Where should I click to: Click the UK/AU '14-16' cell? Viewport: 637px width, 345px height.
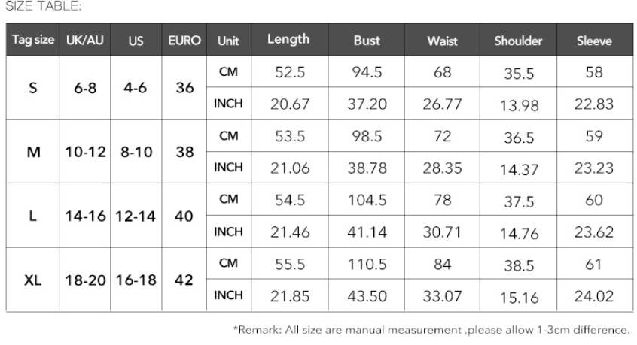pyautogui.click(x=84, y=216)
